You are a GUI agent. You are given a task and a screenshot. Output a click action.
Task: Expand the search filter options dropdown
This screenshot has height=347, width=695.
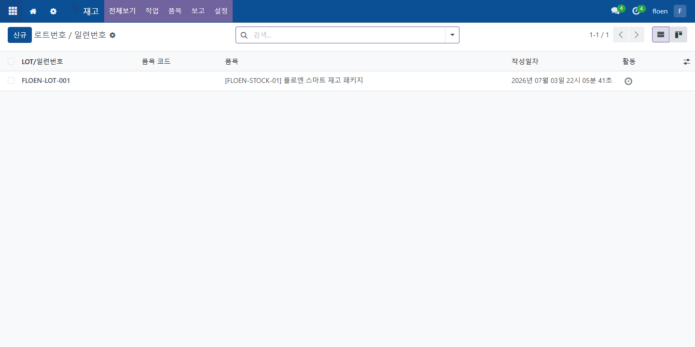point(452,35)
